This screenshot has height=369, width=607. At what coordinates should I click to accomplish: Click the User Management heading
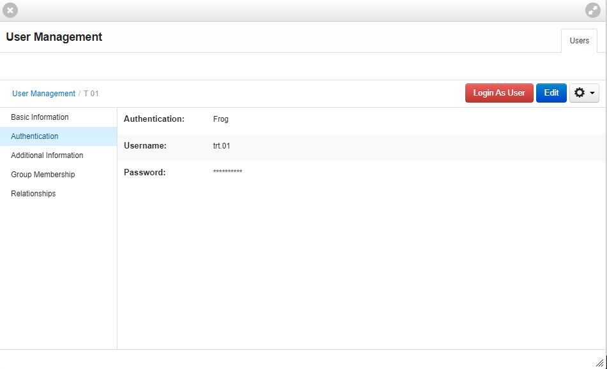(54, 37)
